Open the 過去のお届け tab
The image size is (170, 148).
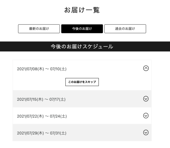coord(125,29)
